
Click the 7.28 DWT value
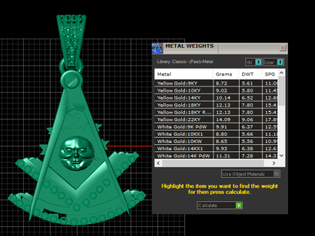tap(247, 155)
